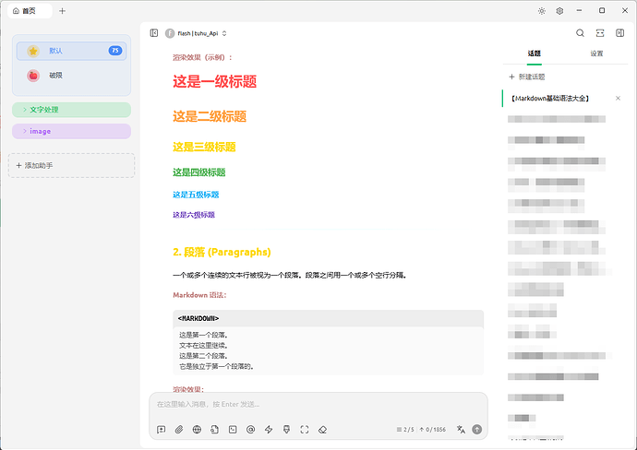The width and height of the screenshot is (637, 450).
Task: Click the 2 / 5 context count indicator
Action: click(x=405, y=430)
